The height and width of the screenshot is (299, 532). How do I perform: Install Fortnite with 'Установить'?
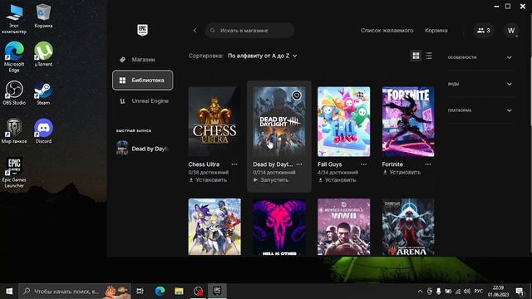coord(401,172)
